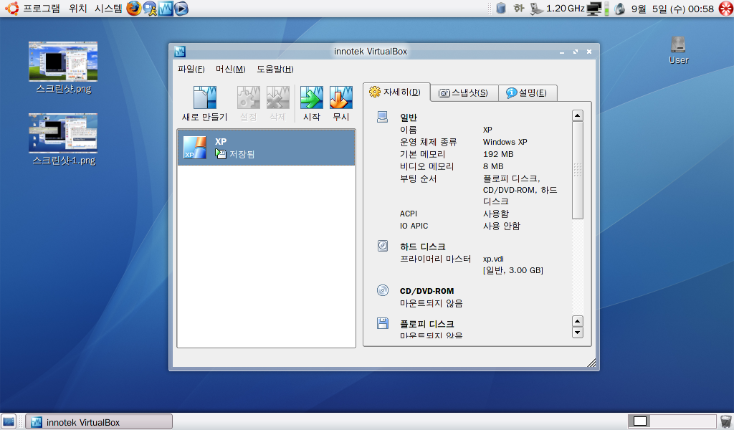Open the 머신(M) menu
The width and height of the screenshot is (734, 430).
pos(230,70)
